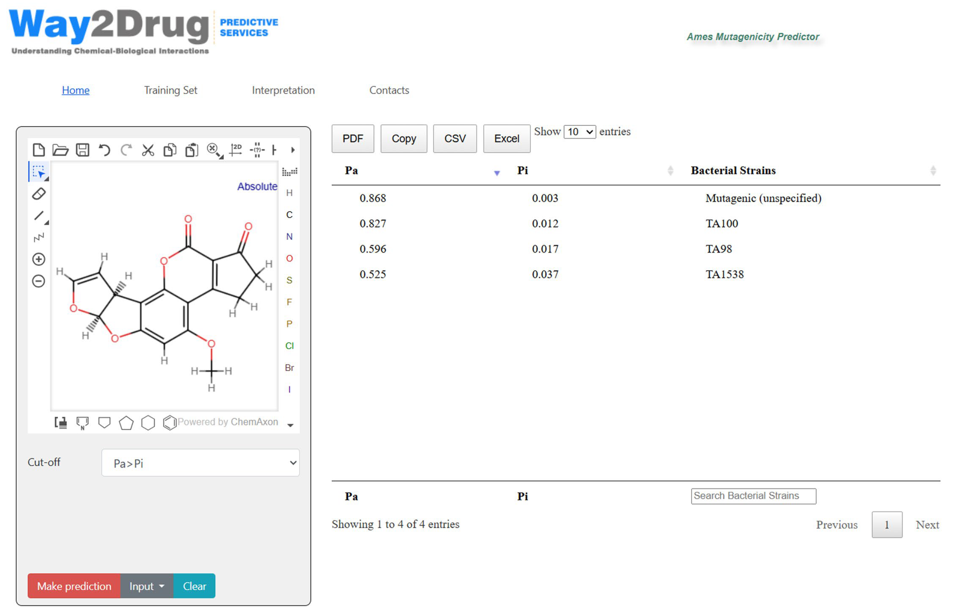Image resolution: width=953 pixels, height=614 pixels.
Task: Select the chain bond drawing tool
Action: [39, 238]
